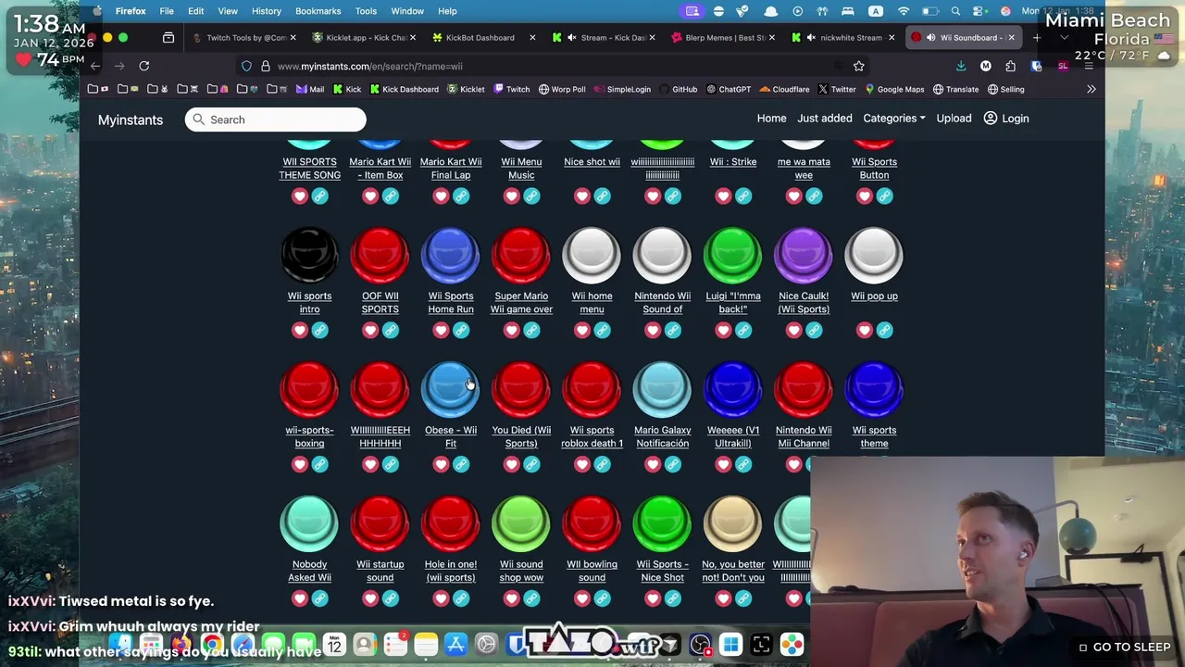Open the Upload page
Screen dimensions: 1185x667
954,119
